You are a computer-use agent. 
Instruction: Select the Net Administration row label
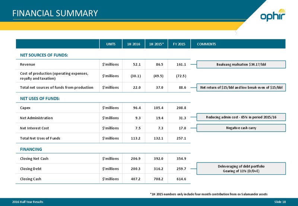click(36, 118)
